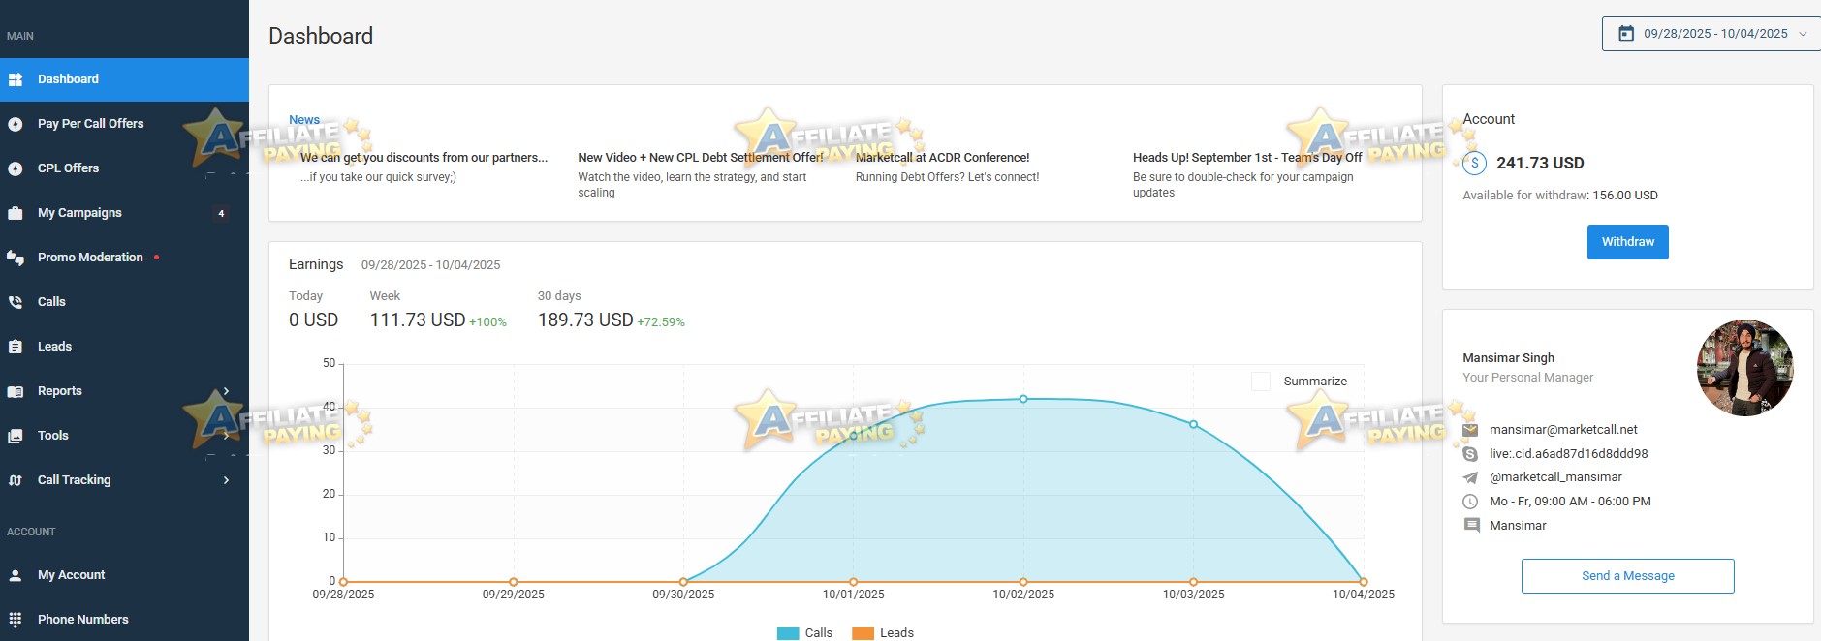Click the Reports icon in sidebar

(16, 391)
